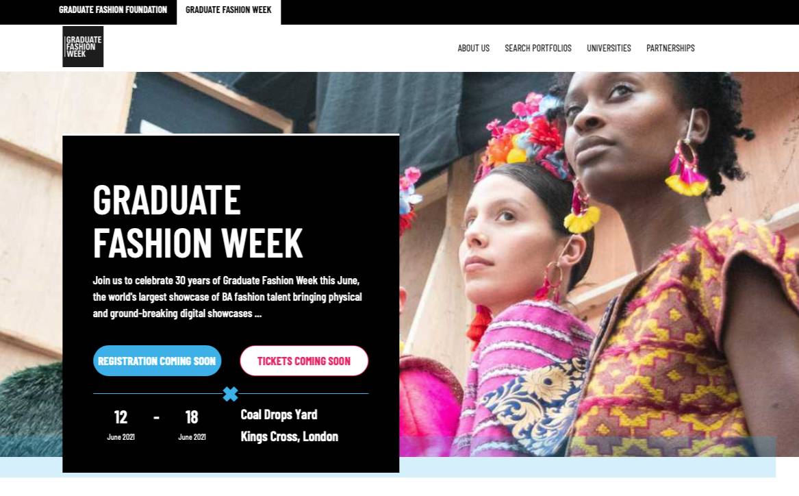This screenshot has width=799, height=496.
Task: Click the 30 years celebration description text
Action: pos(227,297)
